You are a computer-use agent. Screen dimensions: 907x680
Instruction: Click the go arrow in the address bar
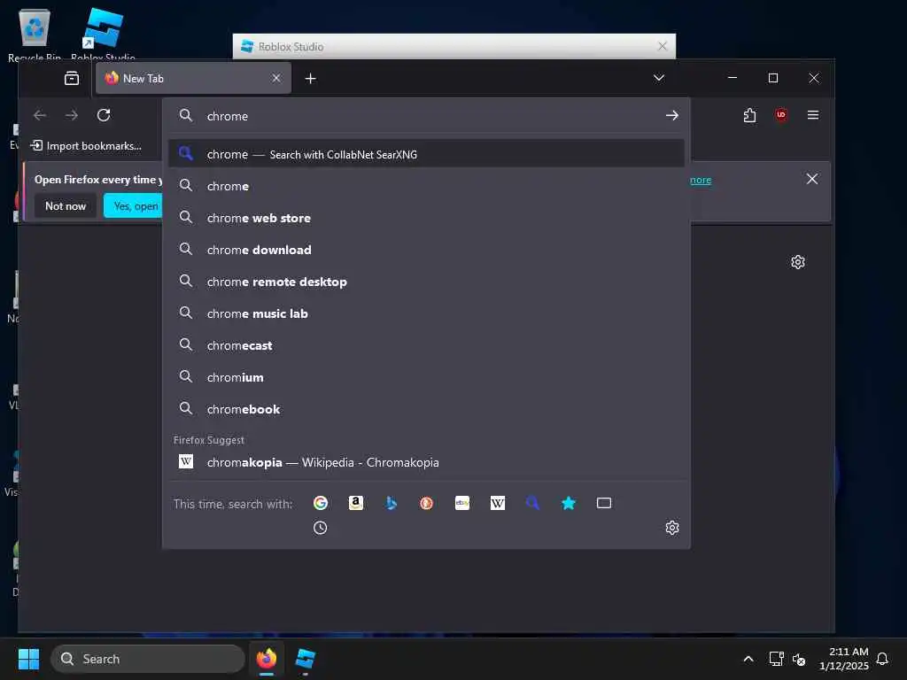pyautogui.click(x=671, y=116)
